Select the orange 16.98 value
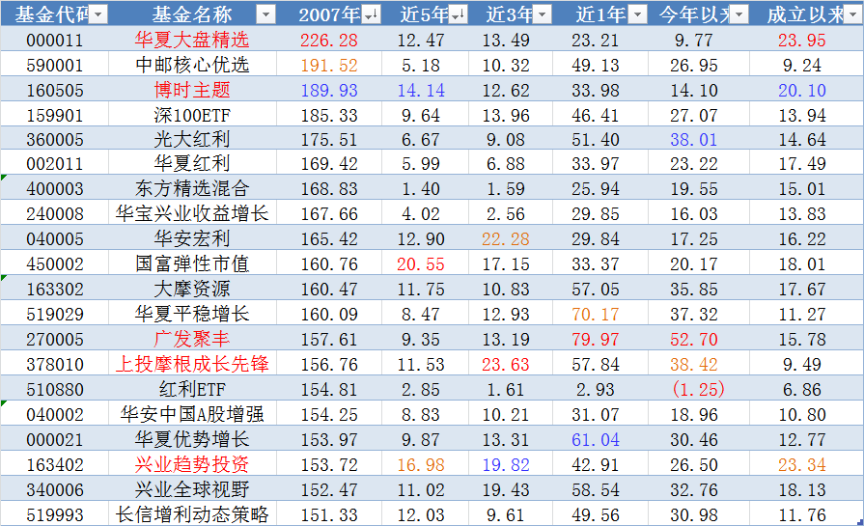 (x=421, y=465)
